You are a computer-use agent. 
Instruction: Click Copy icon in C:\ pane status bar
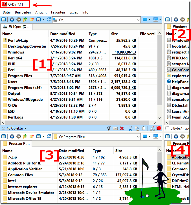(x=137, y=128)
